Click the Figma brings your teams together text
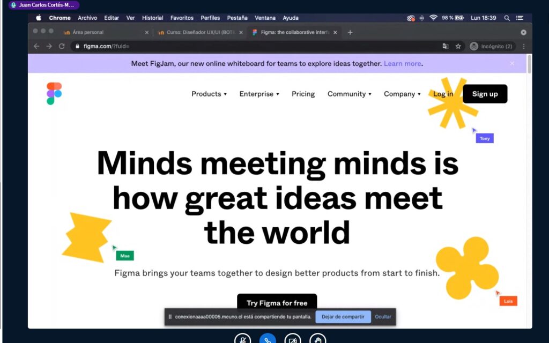The height and width of the screenshot is (343, 549). [x=277, y=273]
